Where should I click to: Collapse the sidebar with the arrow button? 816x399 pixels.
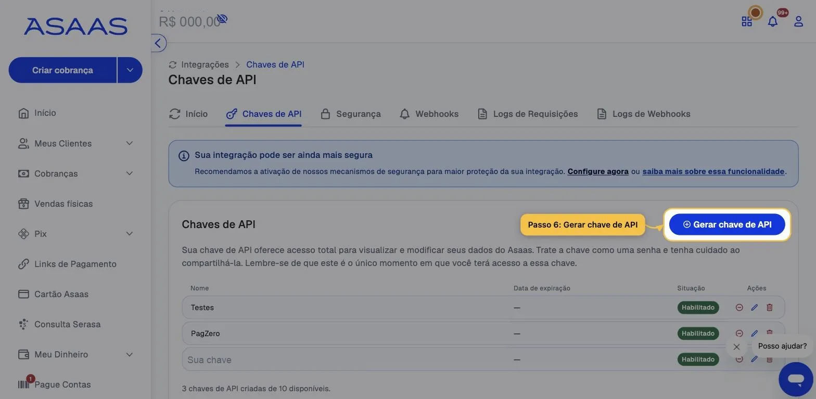[158, 43]
